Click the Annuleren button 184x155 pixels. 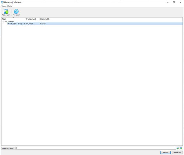click(177, 152)
